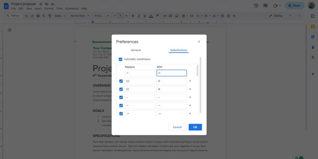Click the text color swatch icon
The width and height of the screenshot is (318, 159).
151,16
